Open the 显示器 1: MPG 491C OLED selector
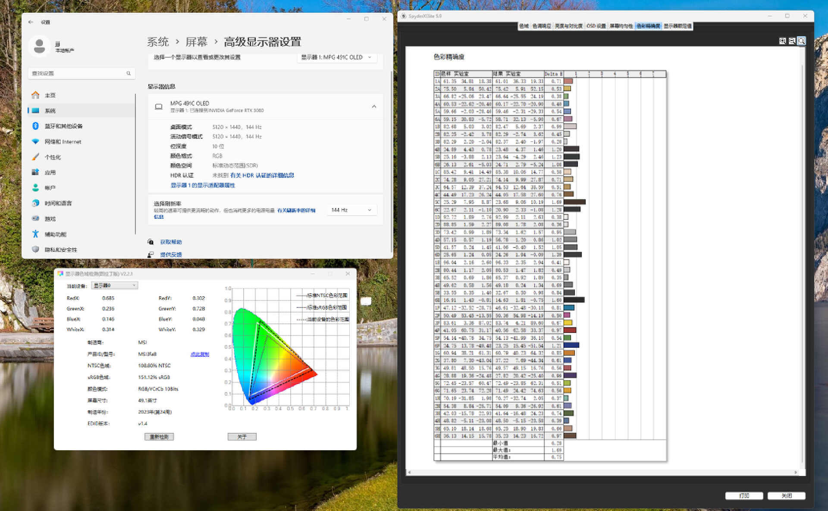This screenshot has height=511, width=828. 336,57
